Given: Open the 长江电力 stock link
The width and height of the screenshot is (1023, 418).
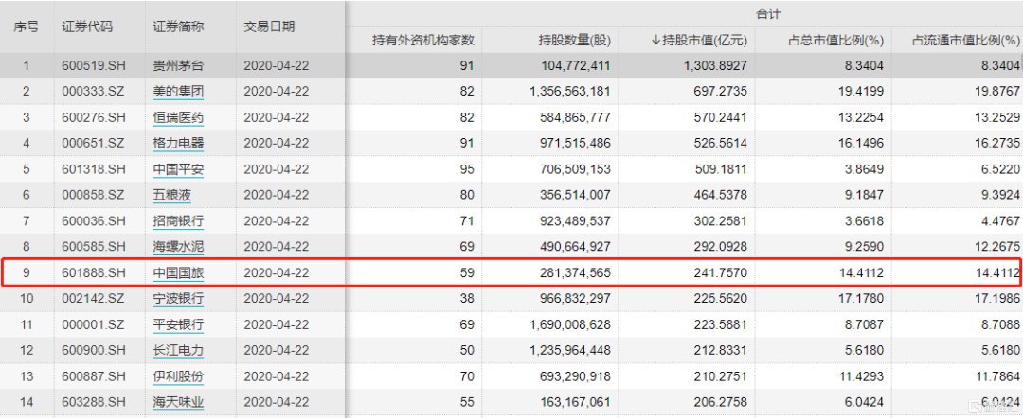Looking at the screenshot, I should click(x=178, y=351).
